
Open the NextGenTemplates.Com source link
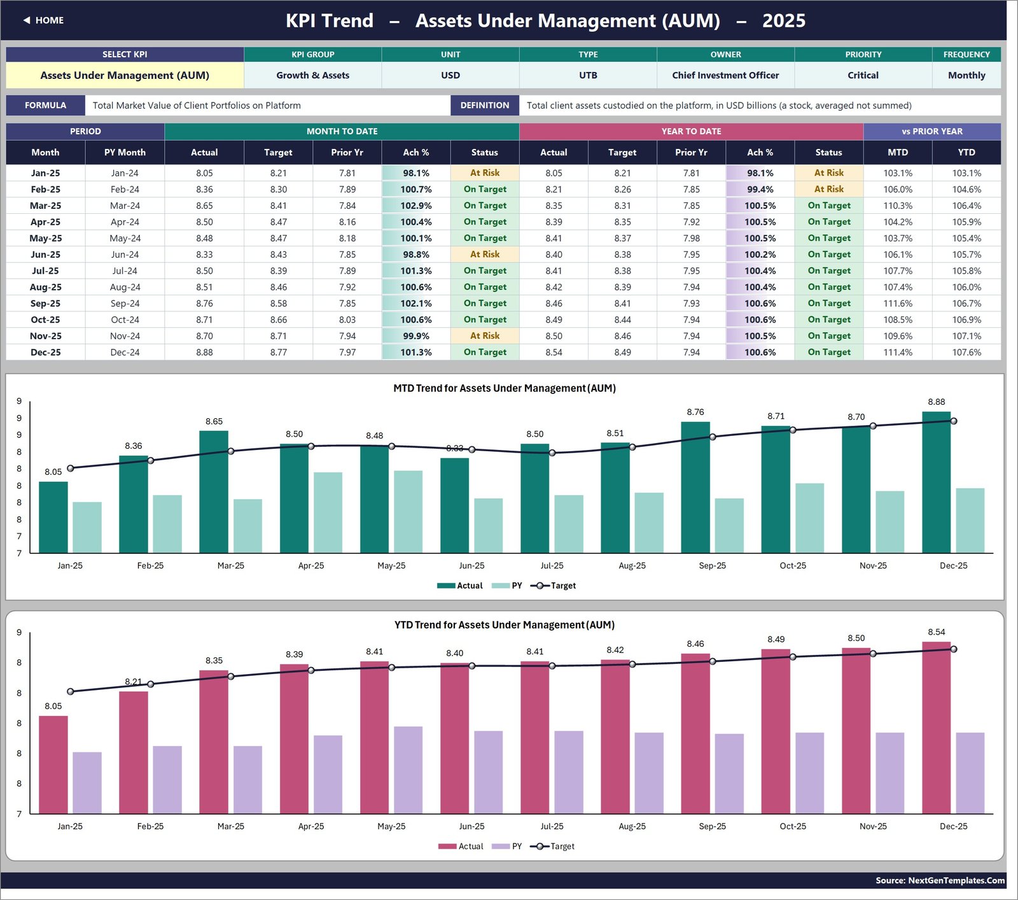940,880
